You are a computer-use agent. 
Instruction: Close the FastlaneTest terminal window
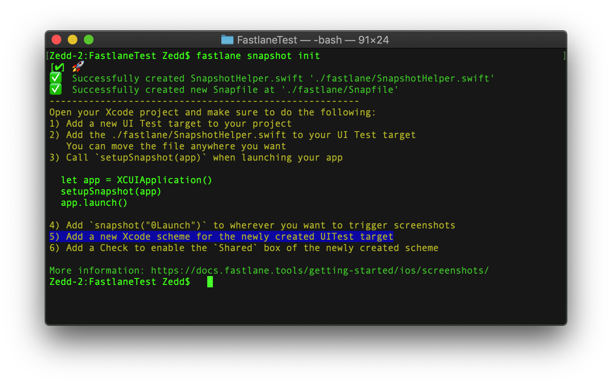point(56,40)
